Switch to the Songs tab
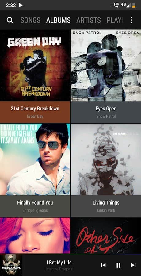Screen dimensions: 141x276 pos(30,20)
